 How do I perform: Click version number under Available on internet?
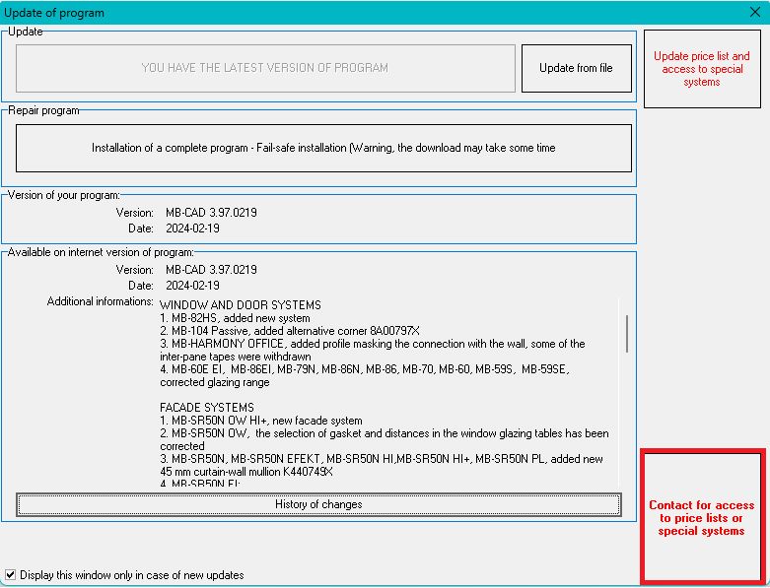(211, 270)
